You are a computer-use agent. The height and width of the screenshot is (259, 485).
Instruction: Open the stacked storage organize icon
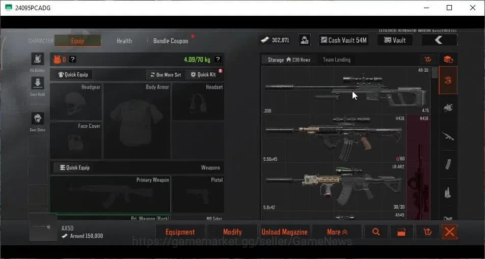[448, 59]
